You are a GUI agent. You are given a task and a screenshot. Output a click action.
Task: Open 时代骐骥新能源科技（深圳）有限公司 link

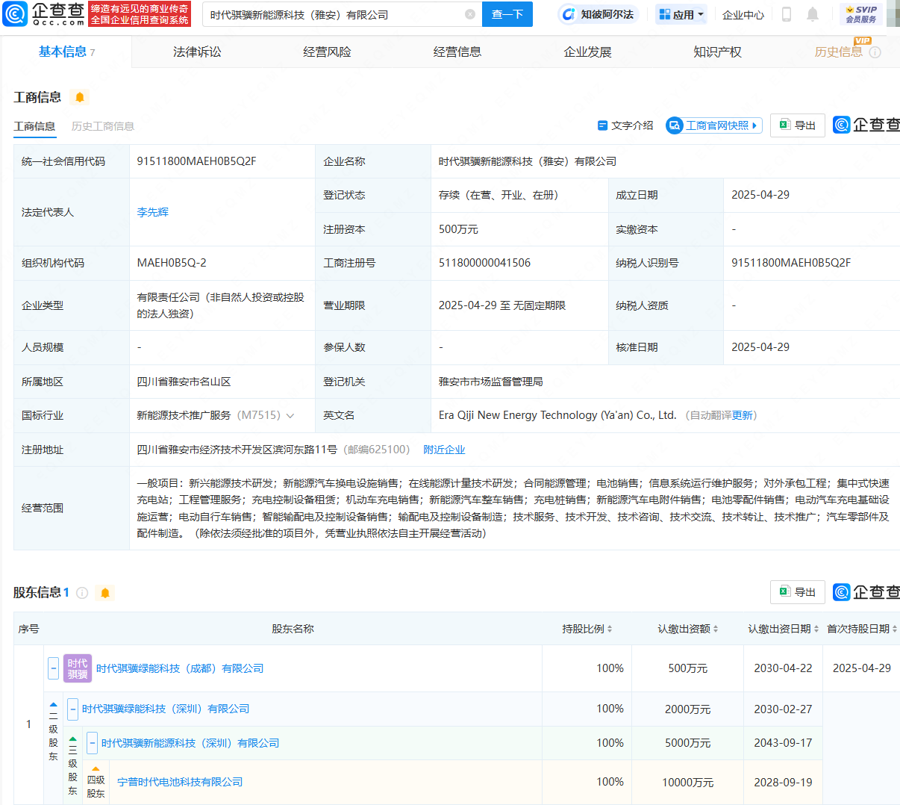(x=190, y=743)
